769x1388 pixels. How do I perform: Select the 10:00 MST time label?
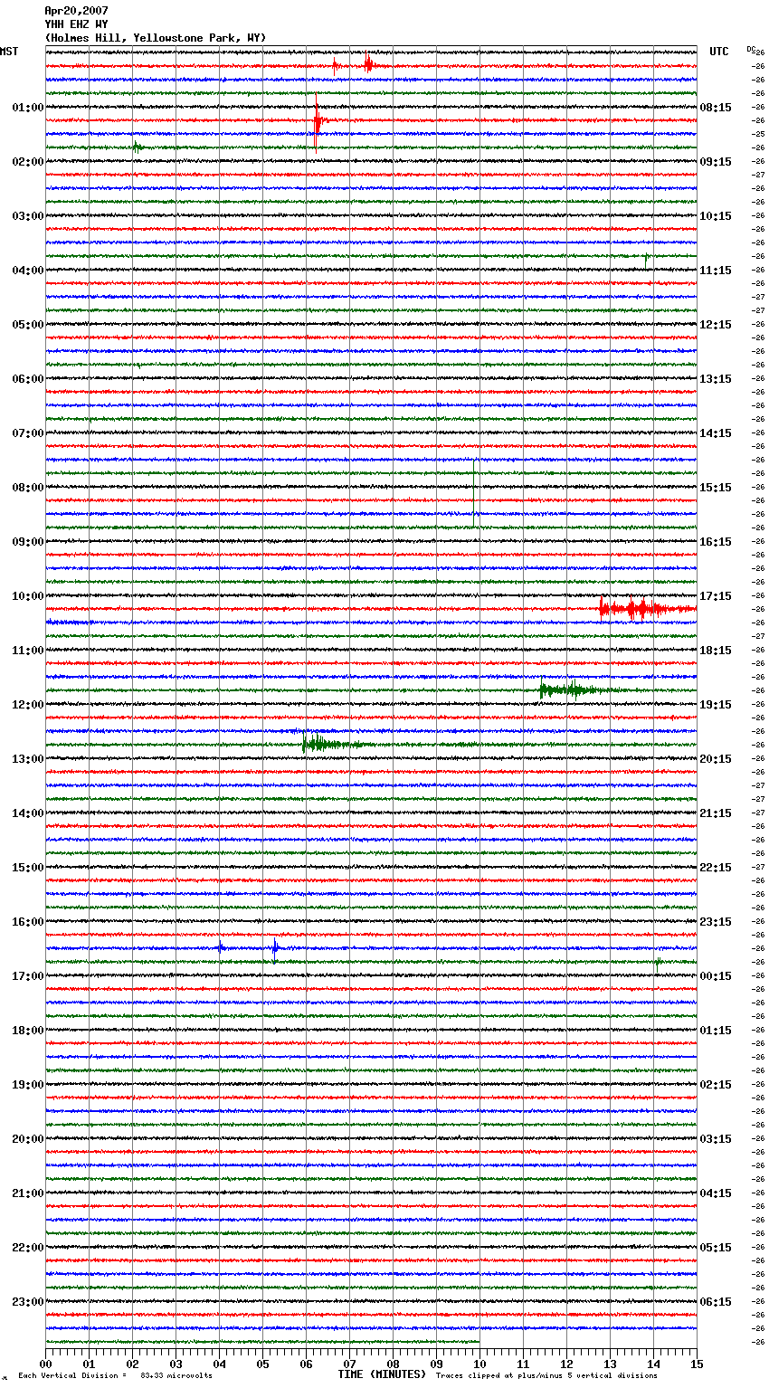click(28, 596)
